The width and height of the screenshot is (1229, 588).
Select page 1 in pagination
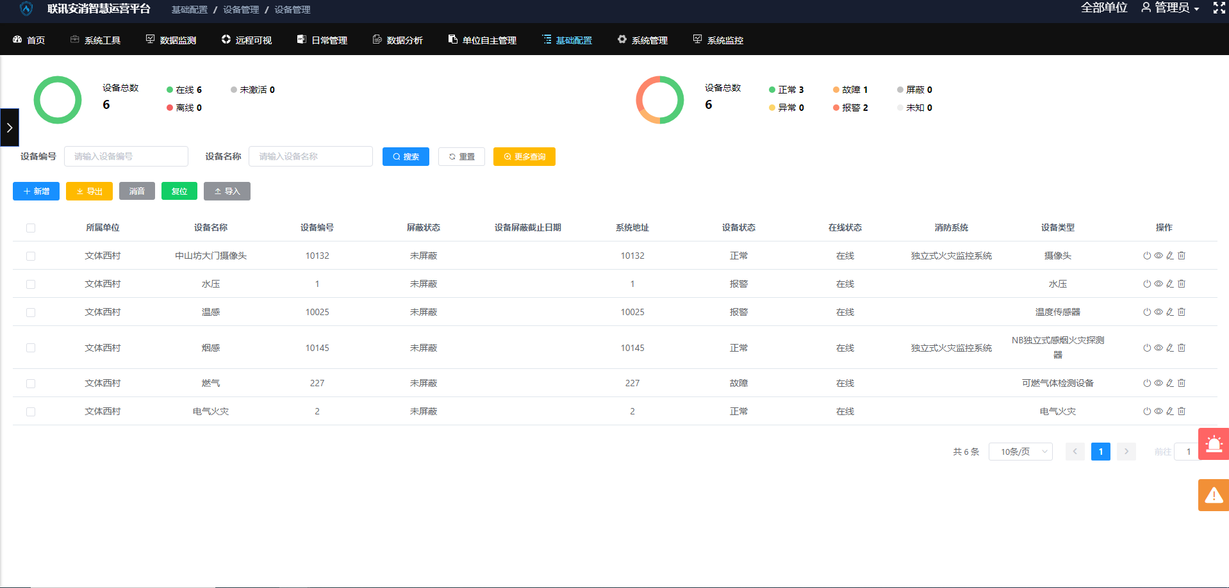(x=1101, y=452)
